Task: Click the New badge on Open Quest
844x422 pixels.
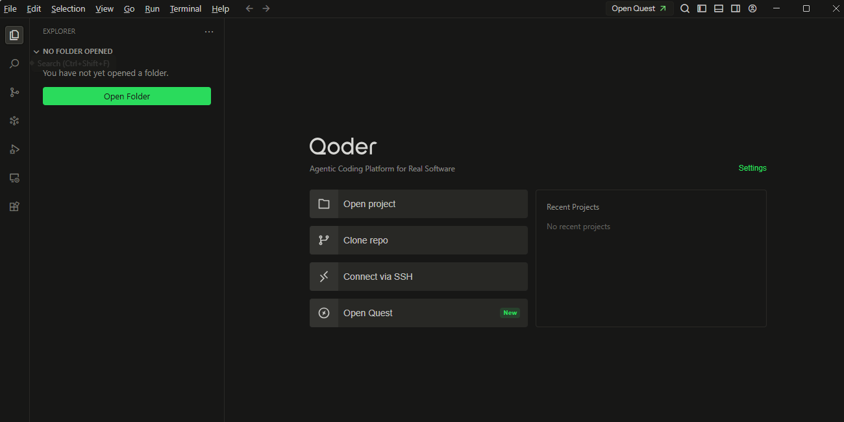Action: coord(510,313)
